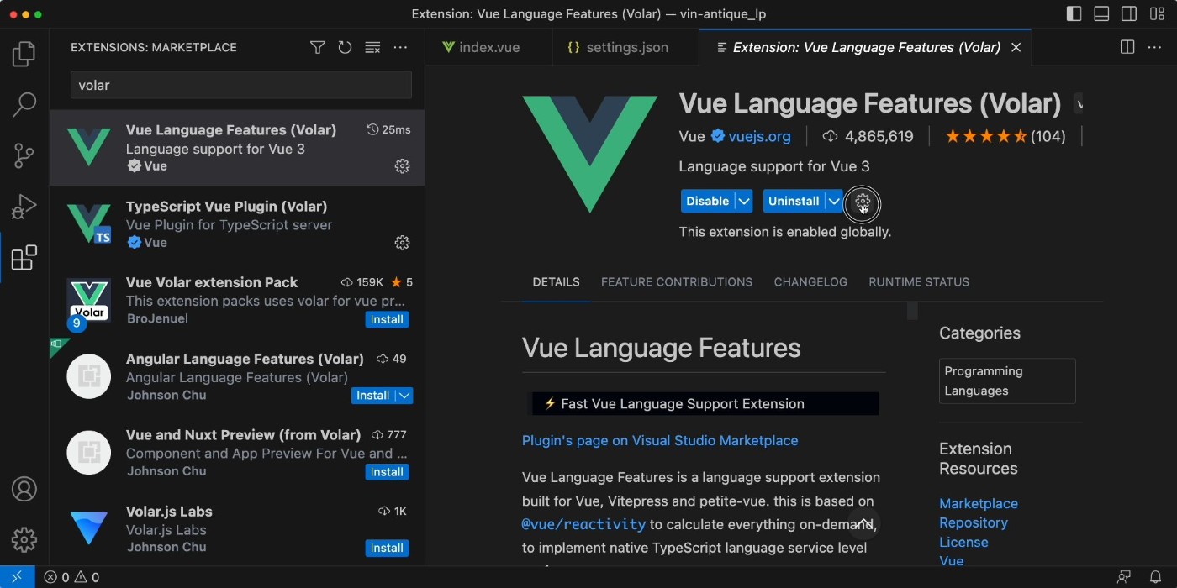The height and width of the screenshot is (588, 1177).
Task: Open the Marketplace resource link
Action: tap(979, 503)
